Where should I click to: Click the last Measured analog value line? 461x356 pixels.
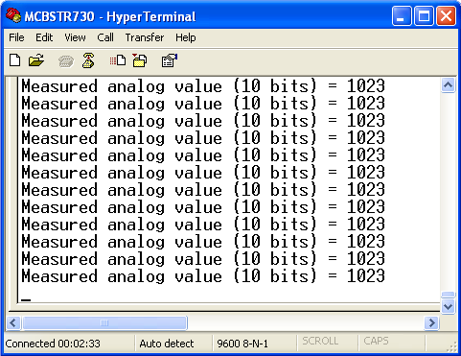point(203,276)
